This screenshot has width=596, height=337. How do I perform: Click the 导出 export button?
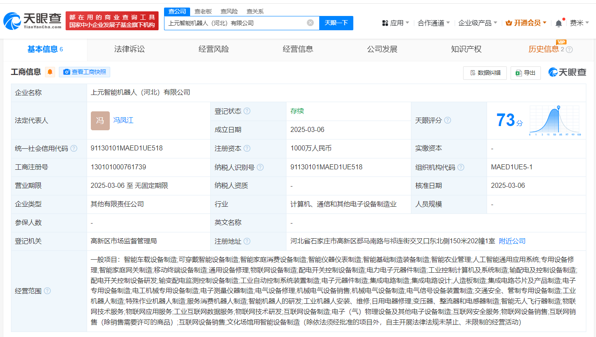click(x=525, y=73)
